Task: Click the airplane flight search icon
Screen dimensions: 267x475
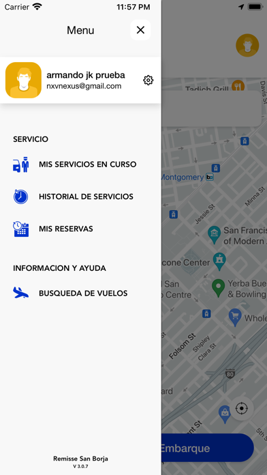Action: 21,293
